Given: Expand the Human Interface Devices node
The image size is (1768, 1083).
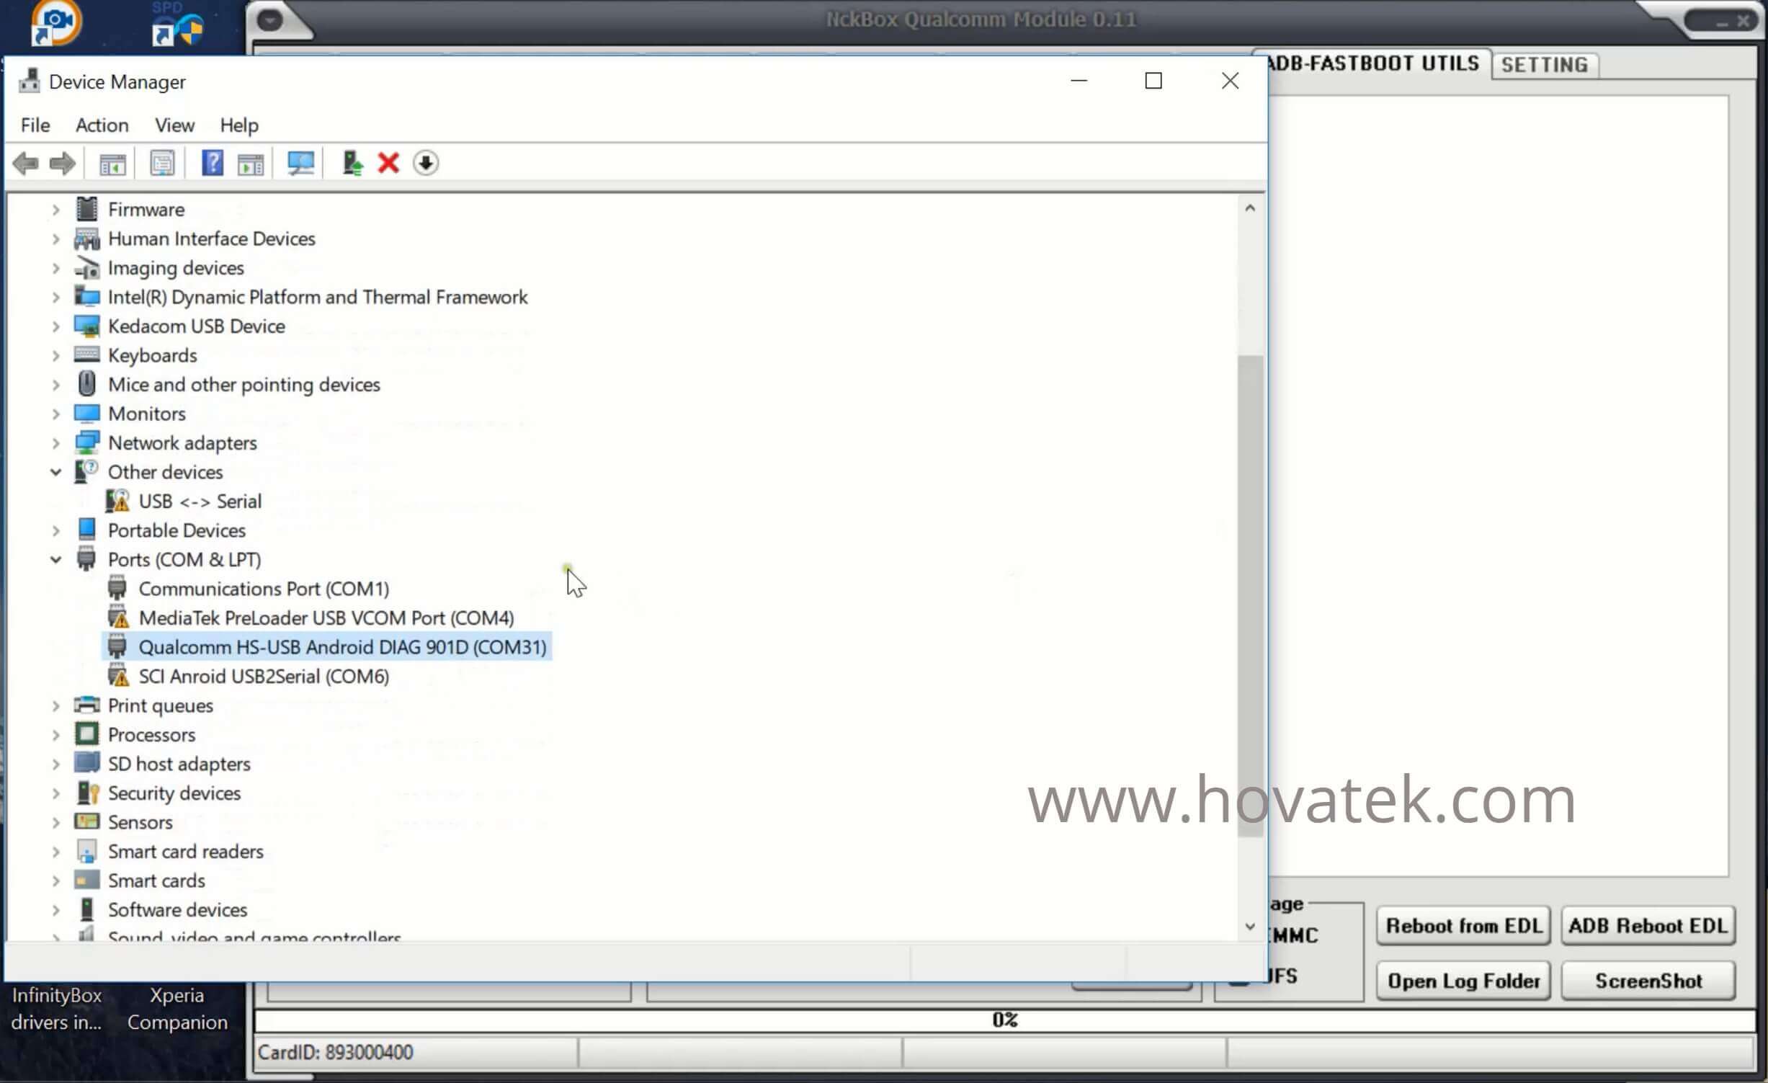Looking at the screenshot, I should click(56, 239).
